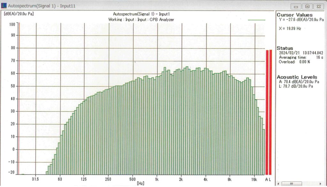Click the 80 dB Y-axis label

(x=13, y=48)
